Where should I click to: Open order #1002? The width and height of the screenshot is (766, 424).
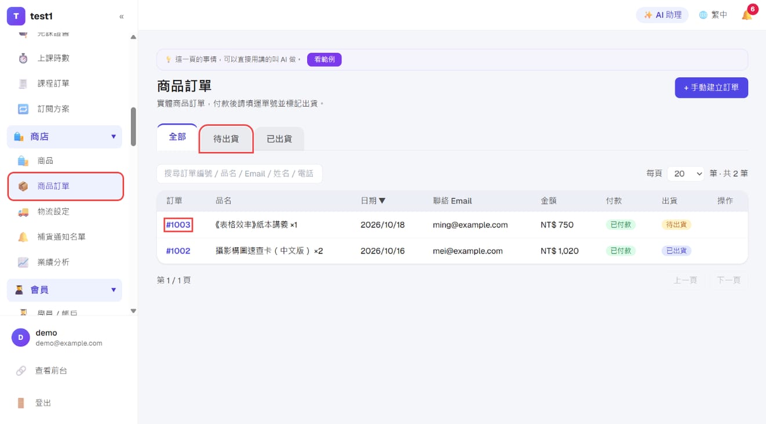[x=178, y=251]
